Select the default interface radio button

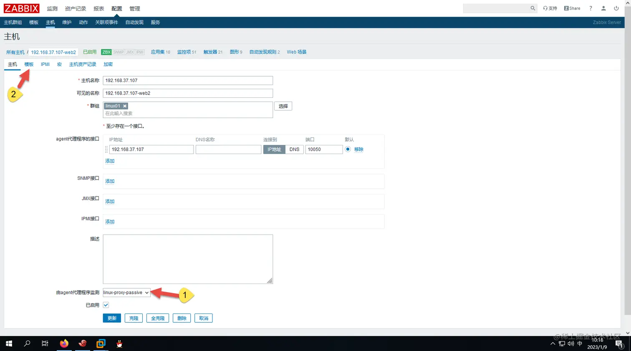click(348, 149)
